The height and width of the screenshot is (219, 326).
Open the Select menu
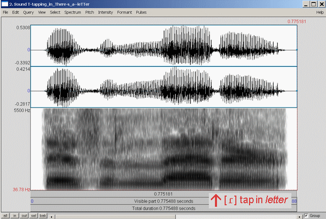tap(55, 12)
